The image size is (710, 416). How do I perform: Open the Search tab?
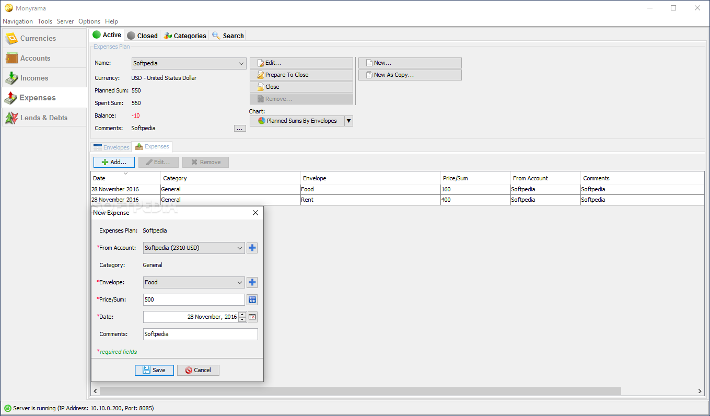tap(228, 36)
